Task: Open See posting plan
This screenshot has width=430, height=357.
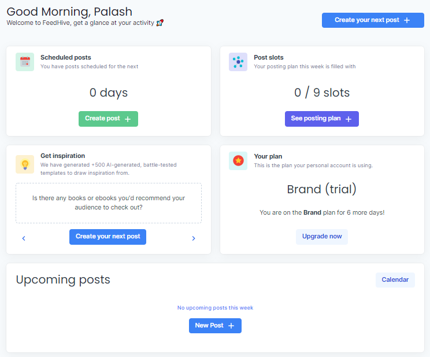Action: click(322, 119)
